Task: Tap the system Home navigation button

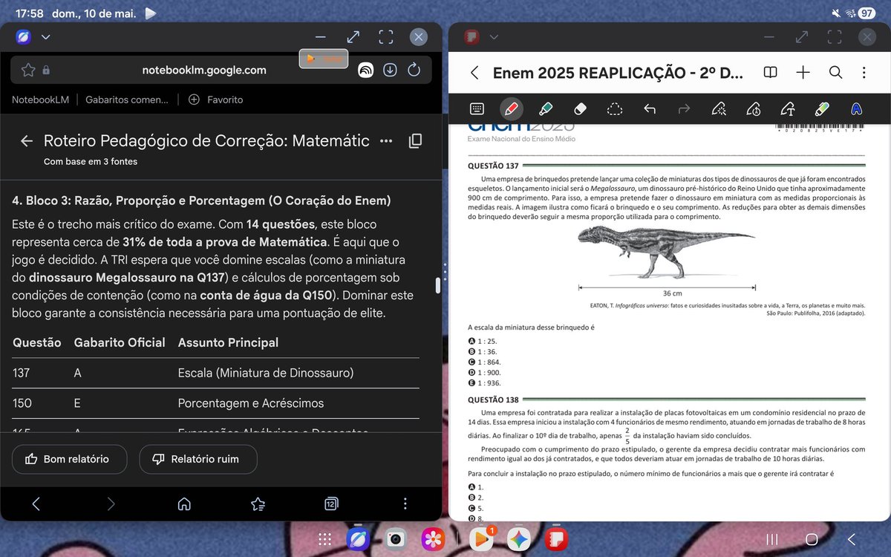Action: click(812, 539)
